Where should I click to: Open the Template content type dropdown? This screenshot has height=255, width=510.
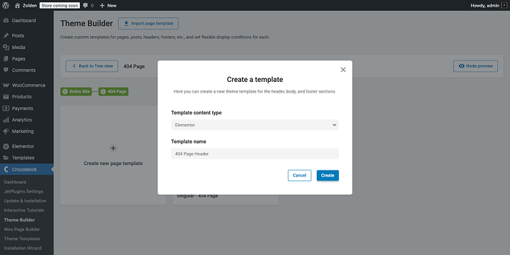click(x=255, y=125)
